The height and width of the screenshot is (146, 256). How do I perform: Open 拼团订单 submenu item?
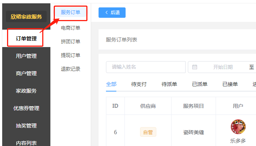pyautogui.click(x=70, y=42)
